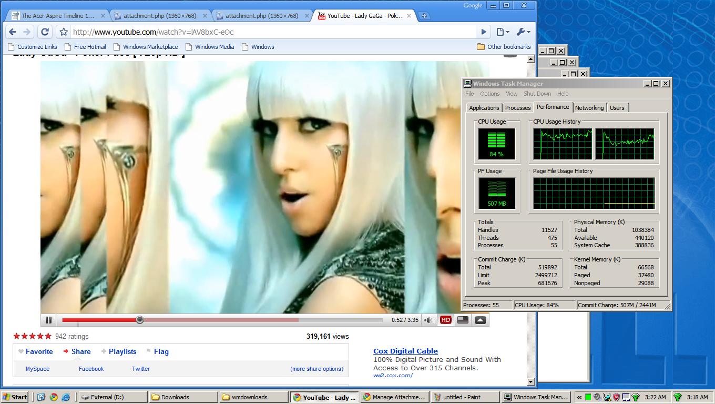
Task: Toggle the red HD quality button
Action: [x=446, y=320]
